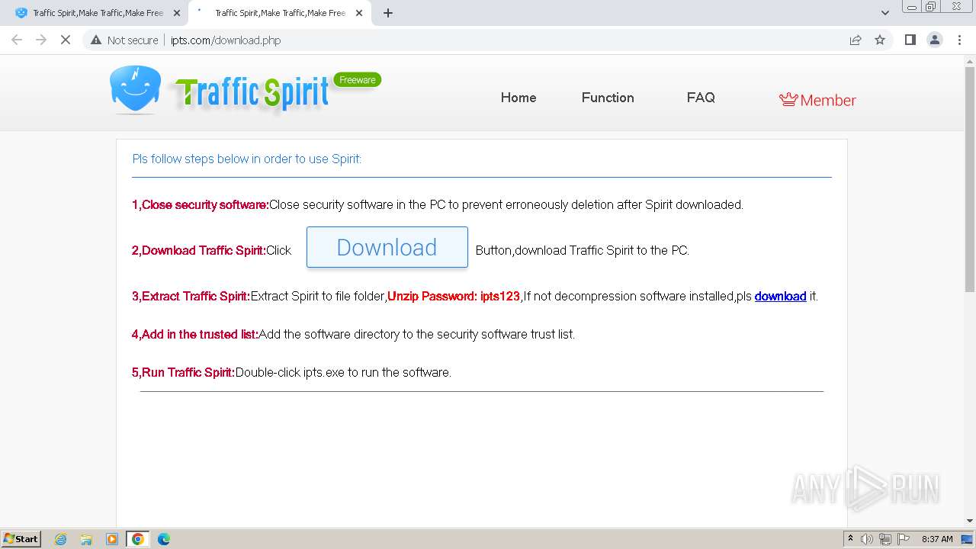Screen dimensions: 976x549
Task: Open the media player taskbar icon
Action: tap(112, 539)
